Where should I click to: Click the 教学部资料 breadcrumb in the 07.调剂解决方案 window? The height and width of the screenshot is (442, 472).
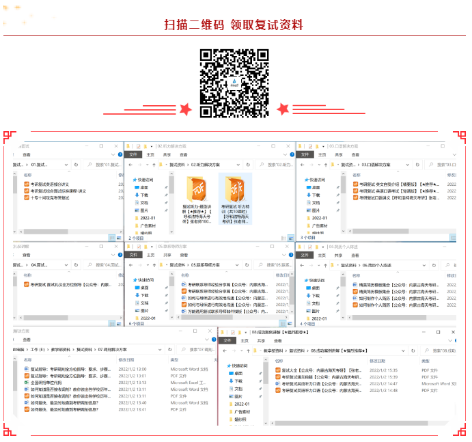coord(61,350)
